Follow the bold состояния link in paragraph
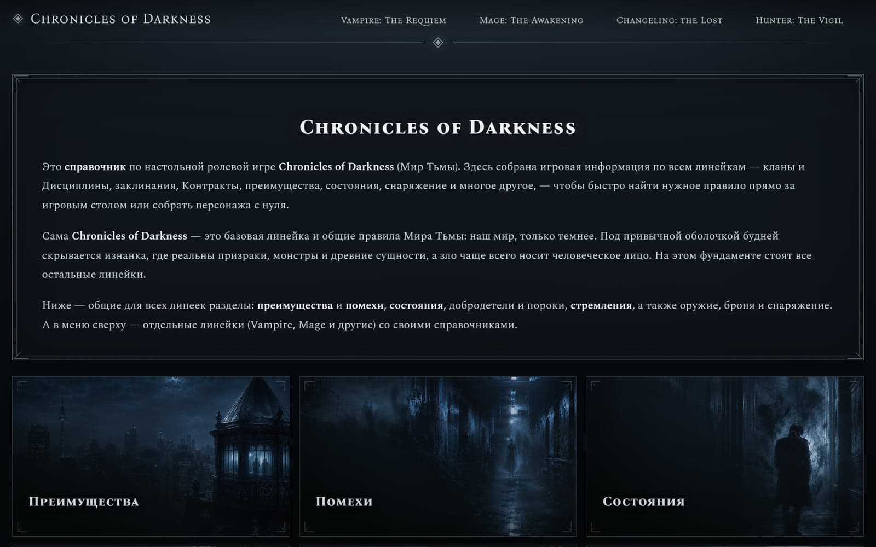876x547 pixels. [x=416, y=305]
